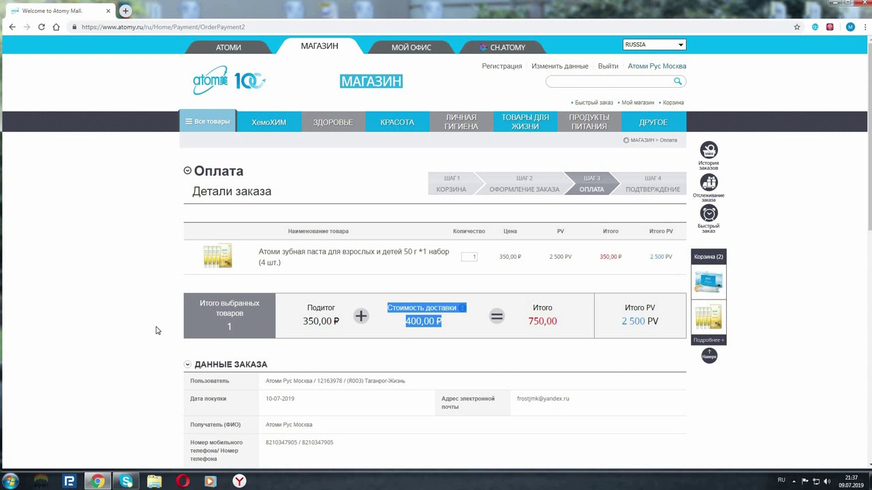Open the КРАСОТА category
The image size is (872, 490).
(x=397, y=122)
